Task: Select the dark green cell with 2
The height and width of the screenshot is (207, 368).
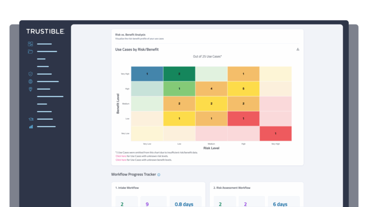Action: pos(179,74)
